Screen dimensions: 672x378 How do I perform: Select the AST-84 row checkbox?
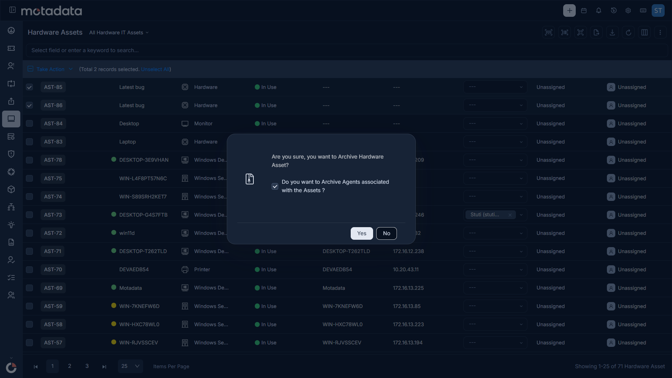[x=29, y=124]
